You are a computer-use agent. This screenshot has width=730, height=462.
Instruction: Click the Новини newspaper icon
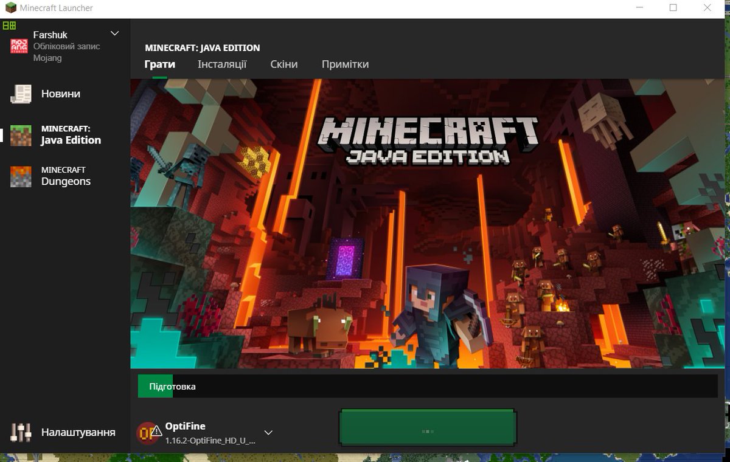coord(21,94)
